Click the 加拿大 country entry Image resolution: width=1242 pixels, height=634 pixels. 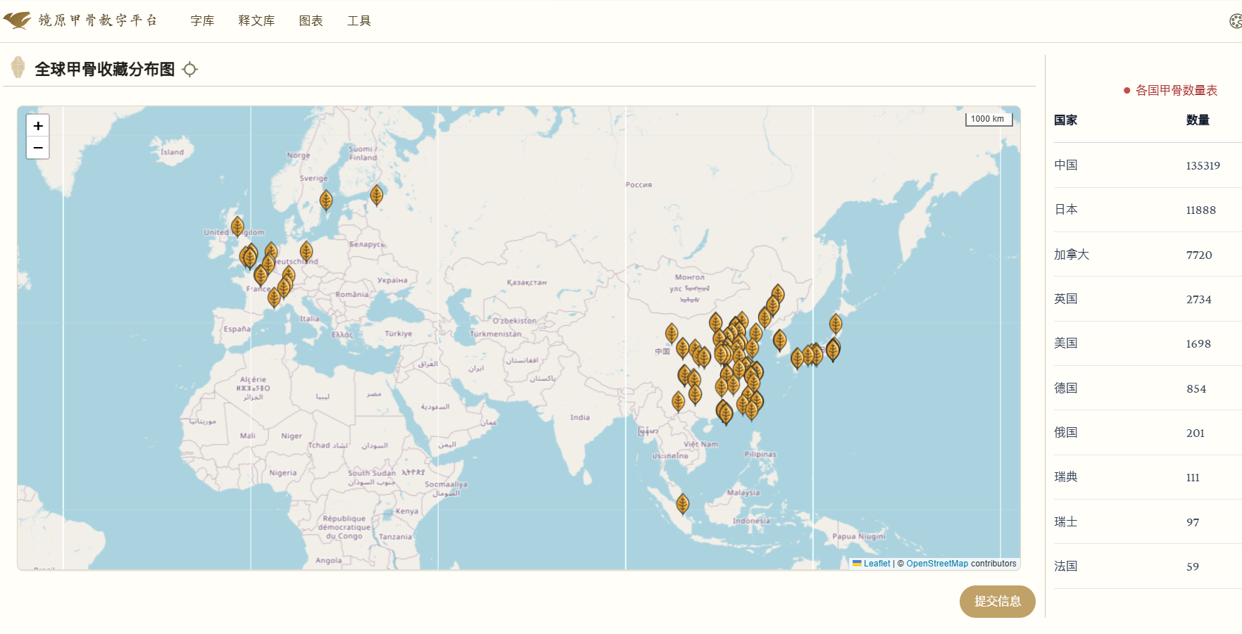click(1071, 255)
